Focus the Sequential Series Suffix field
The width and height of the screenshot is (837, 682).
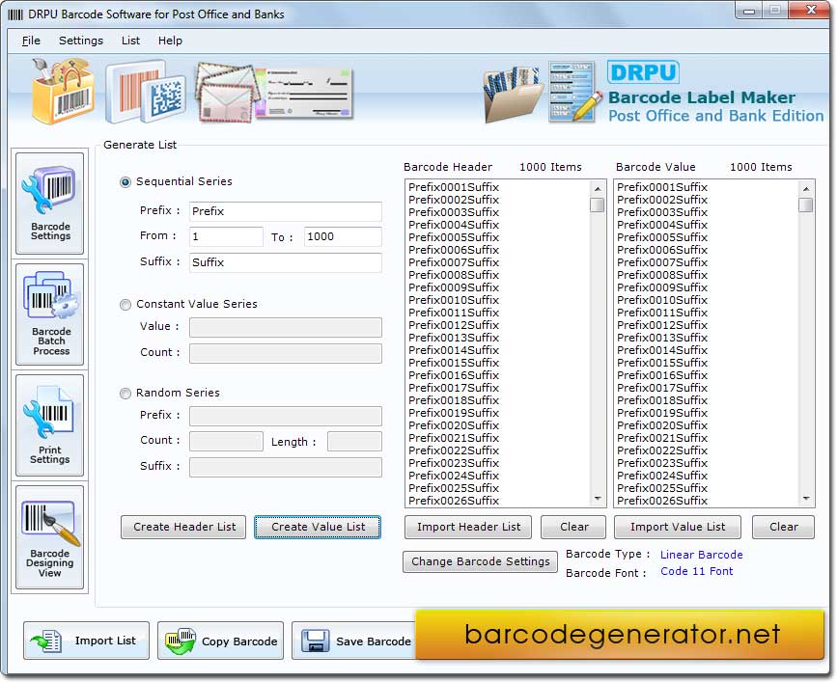tap(286, 262)
